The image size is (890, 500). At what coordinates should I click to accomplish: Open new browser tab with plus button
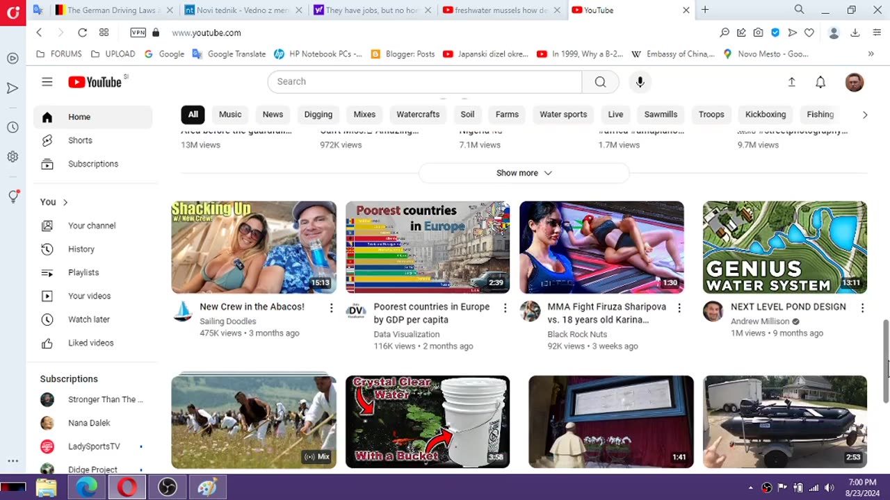pos(705,10)
